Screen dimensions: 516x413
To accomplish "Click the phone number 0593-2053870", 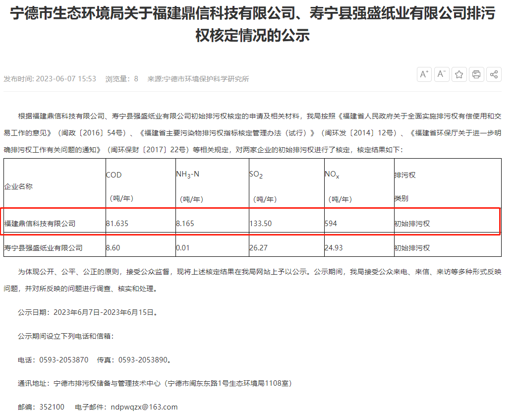I will point(63,359).
